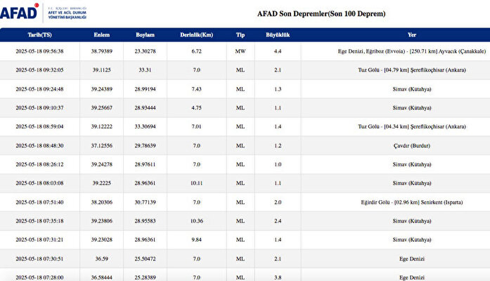Click latitude value 39.1125
The height and width of the screenshot is (281, 490).
101,70
